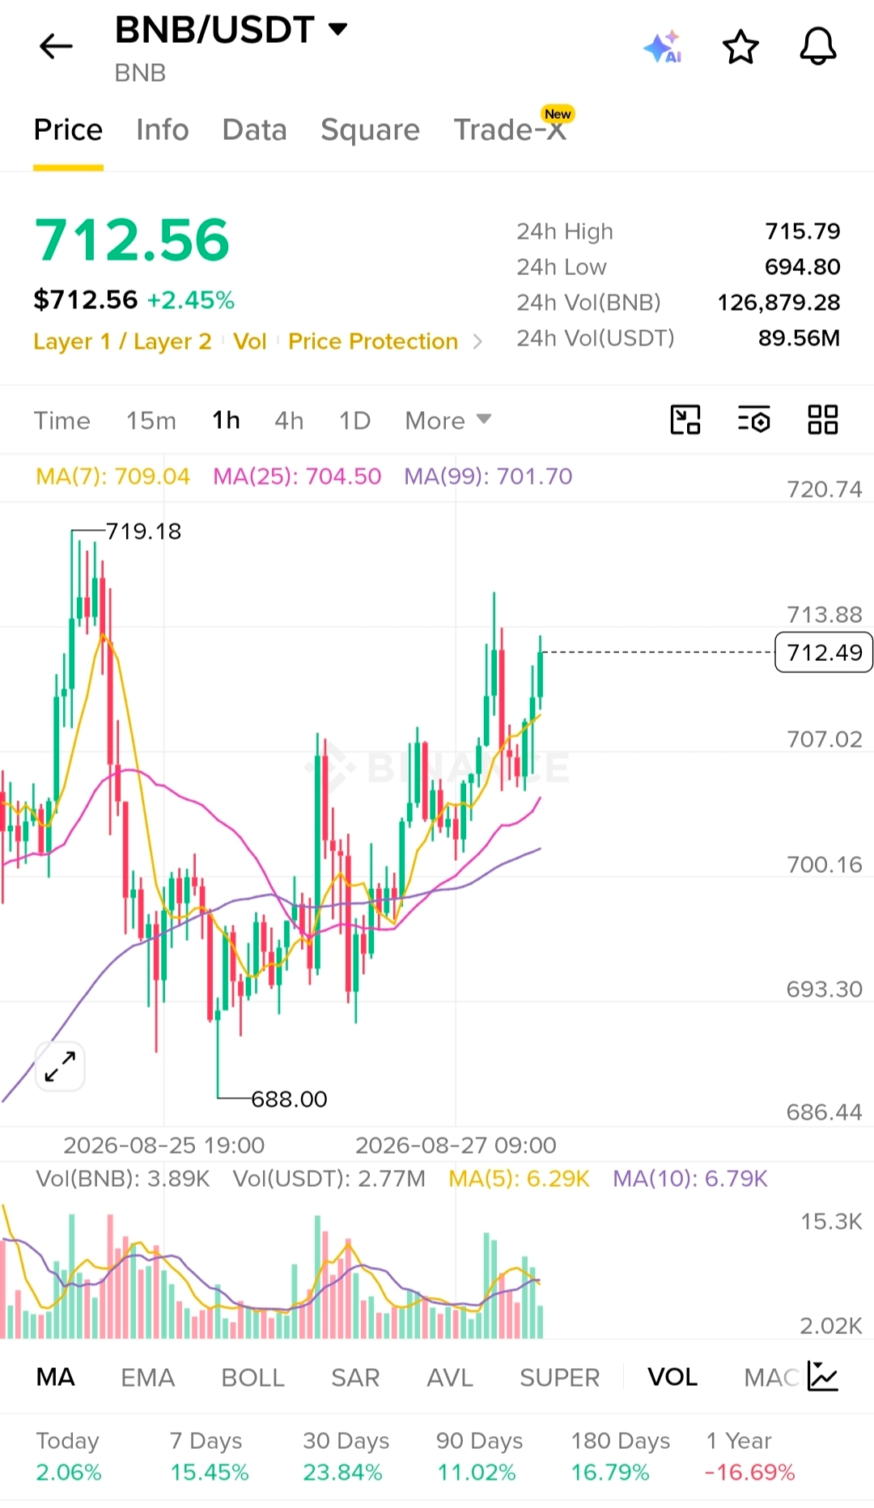Tap the 24h Low value 694.80
Viewport: 874px width, 1508px height.
[x=803, y=267]
